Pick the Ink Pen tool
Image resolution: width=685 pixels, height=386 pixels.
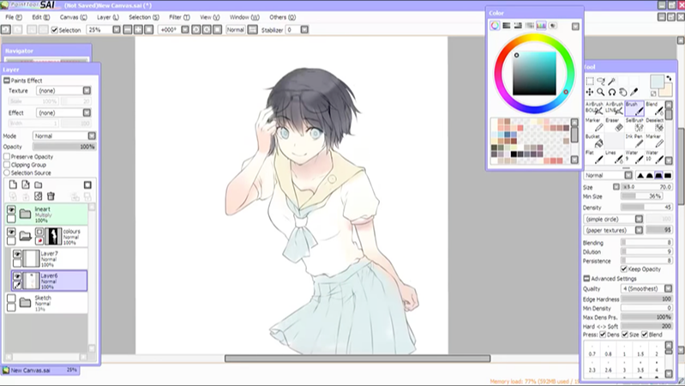point(634,142)
